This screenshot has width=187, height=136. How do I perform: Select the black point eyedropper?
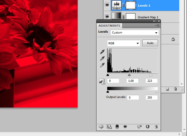pos(102,52)
